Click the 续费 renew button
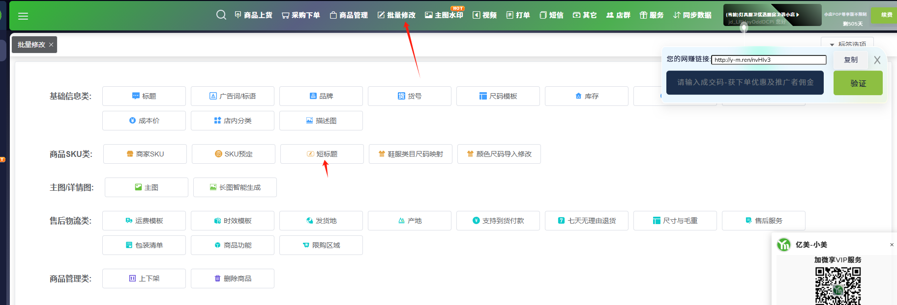This screenshot has height=305, width=897. coord(886,15)
